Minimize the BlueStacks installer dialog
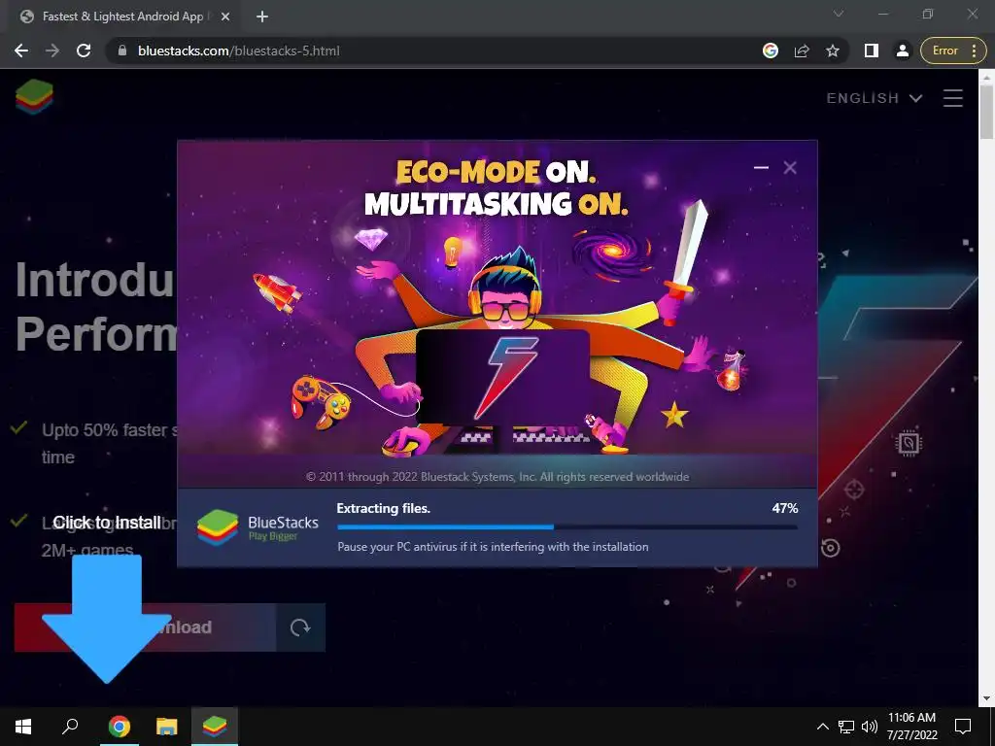995x746 pixels. coord(761,167)
